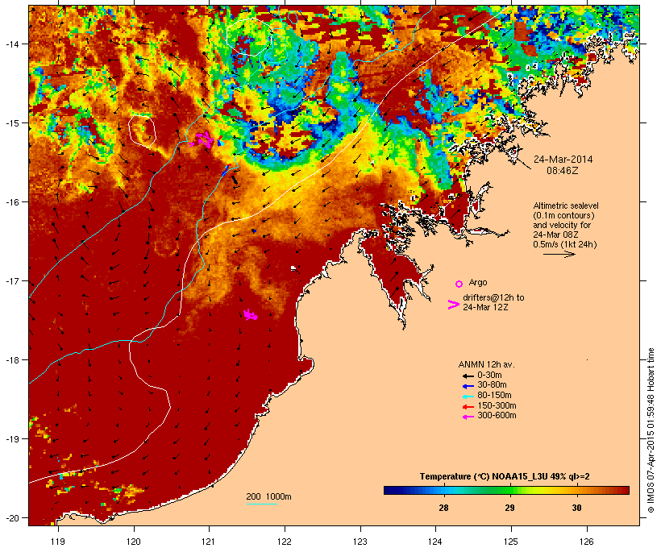
Task: Click the 24-Mar-2014 date label
Action: 563,160
